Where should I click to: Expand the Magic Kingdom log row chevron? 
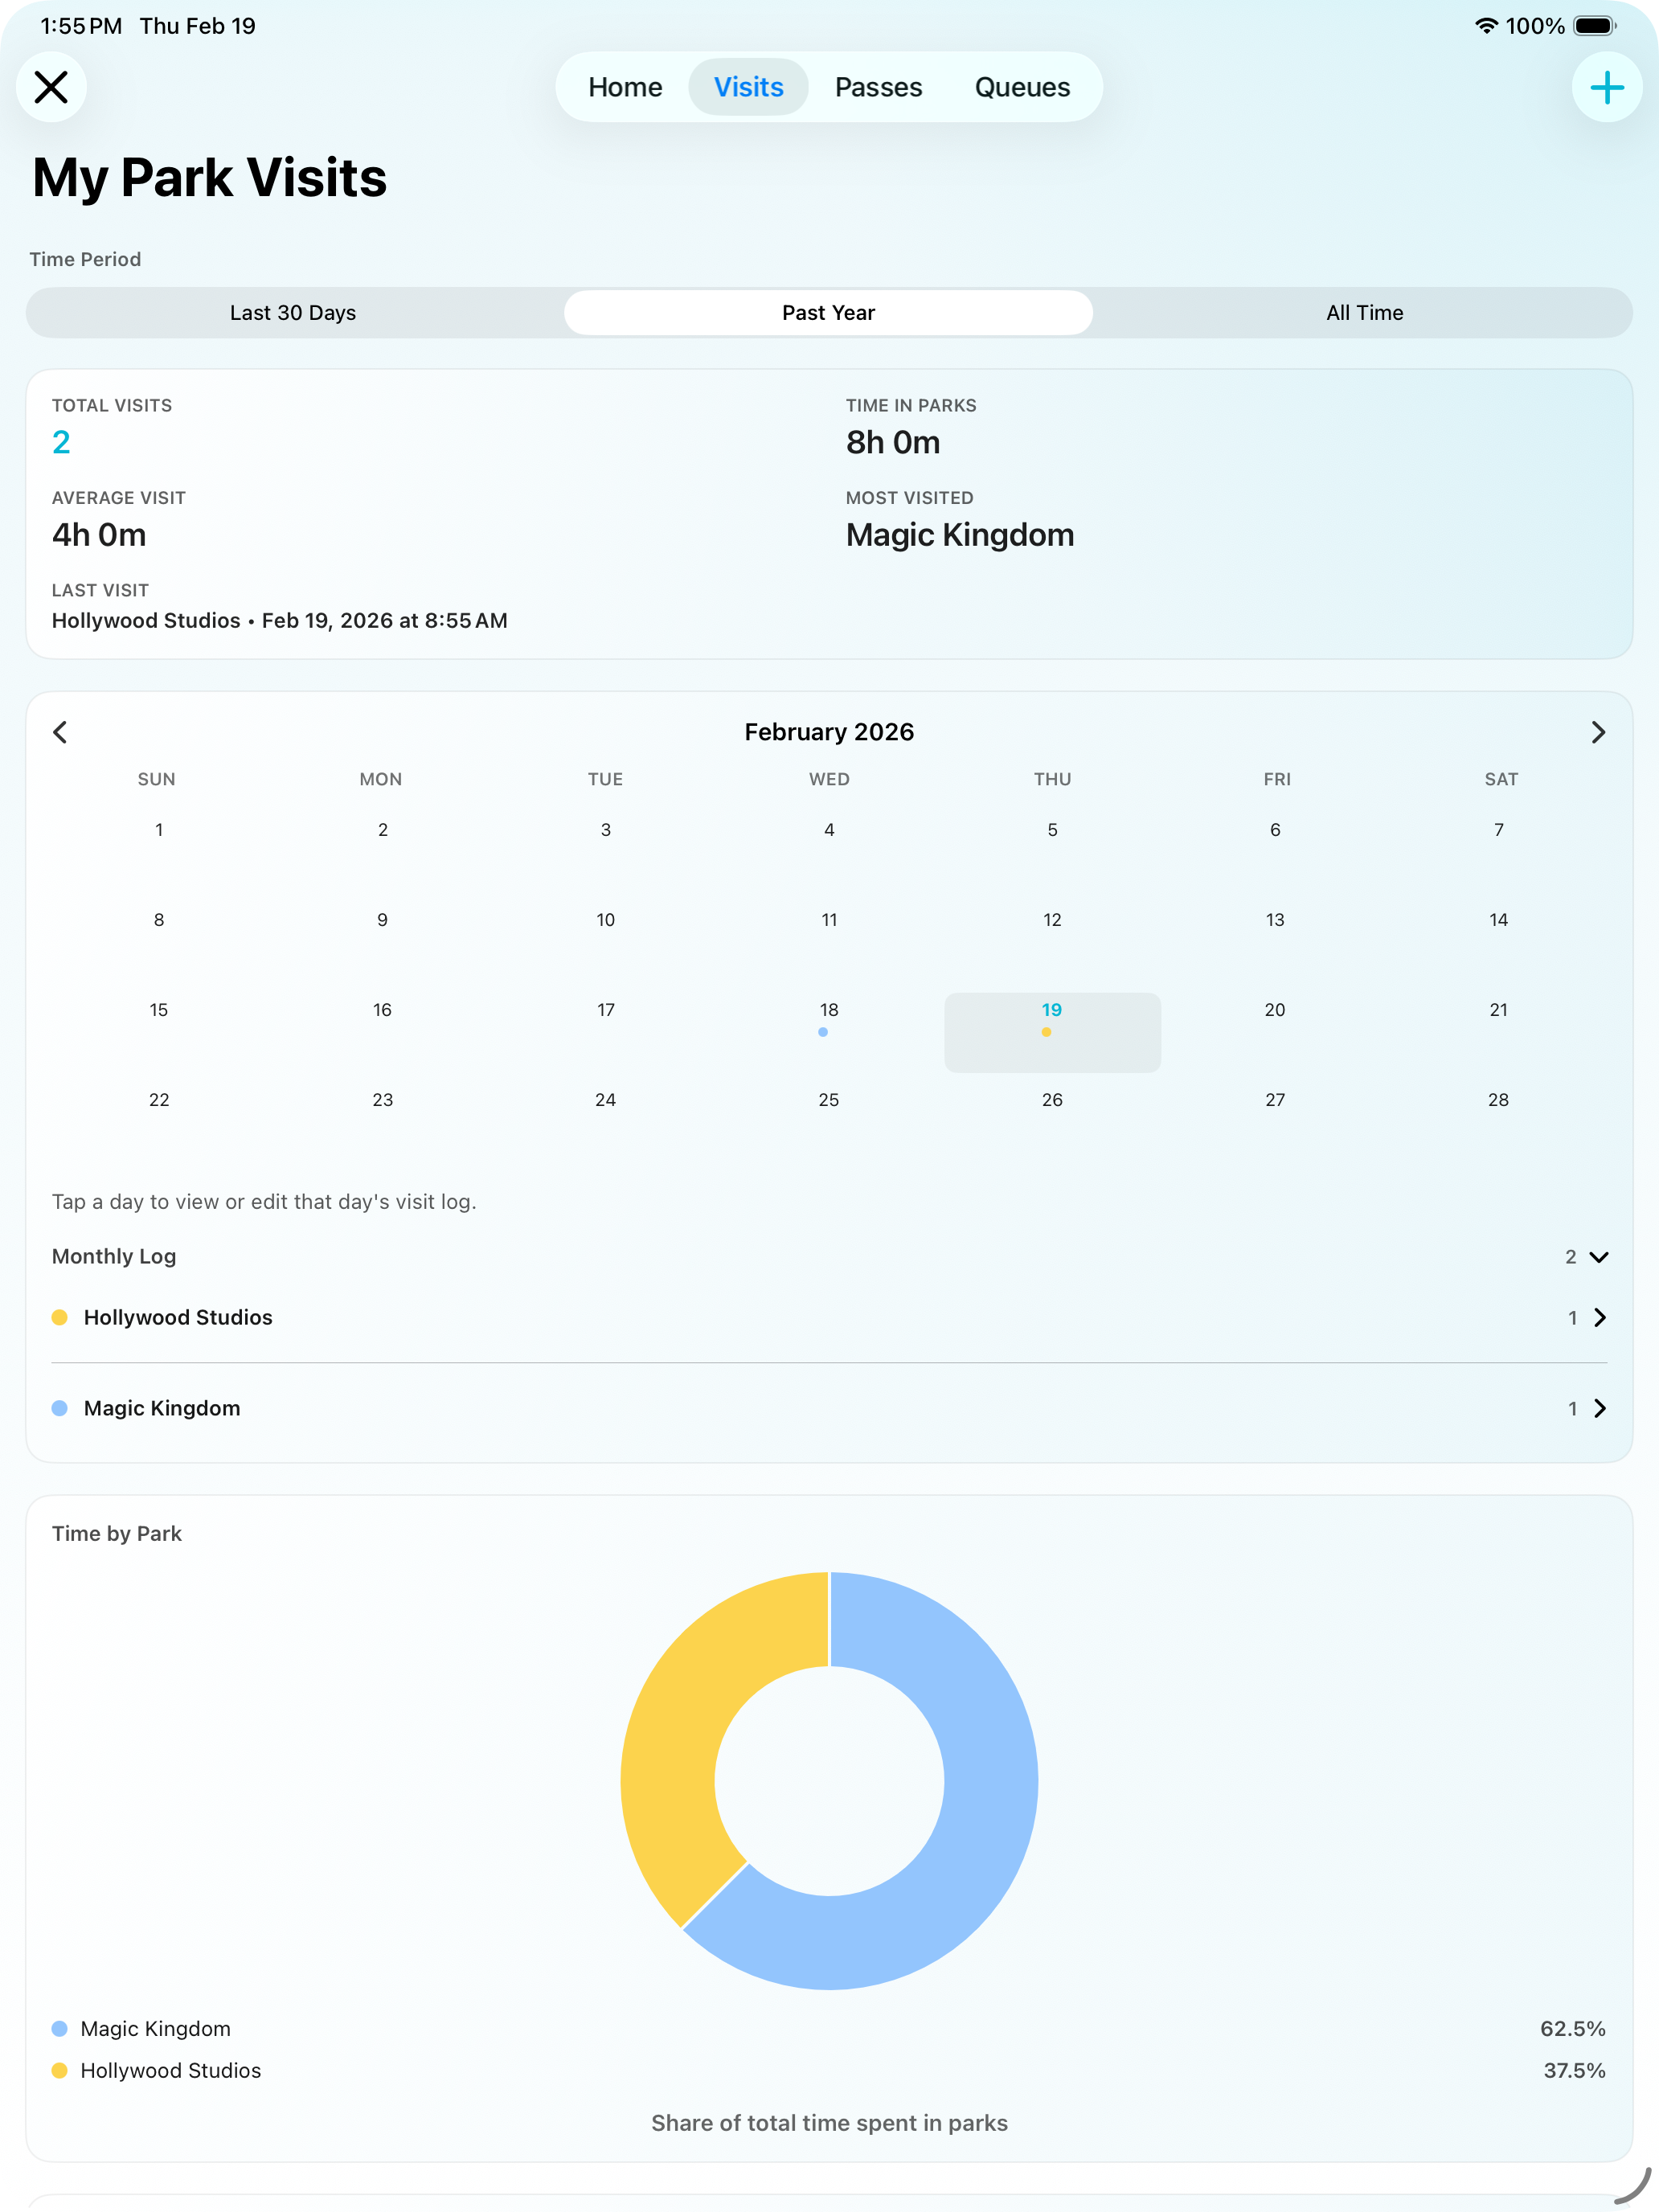click(1600, 1408)
